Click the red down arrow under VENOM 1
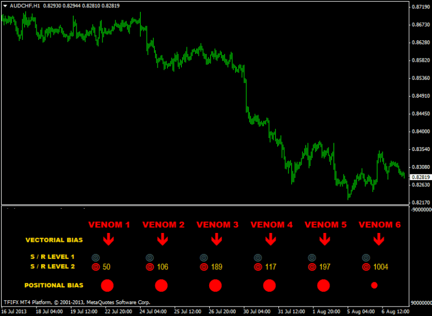Screen dimensions: 432x316 pyautogui.click(x=108, y=240)
